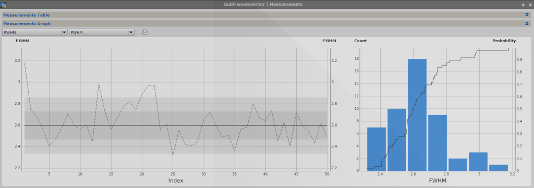Shade the window using title bar icon

[523, 5]
